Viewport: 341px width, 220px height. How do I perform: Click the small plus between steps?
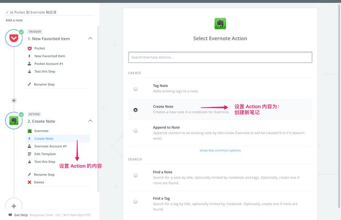click(14, 100)
